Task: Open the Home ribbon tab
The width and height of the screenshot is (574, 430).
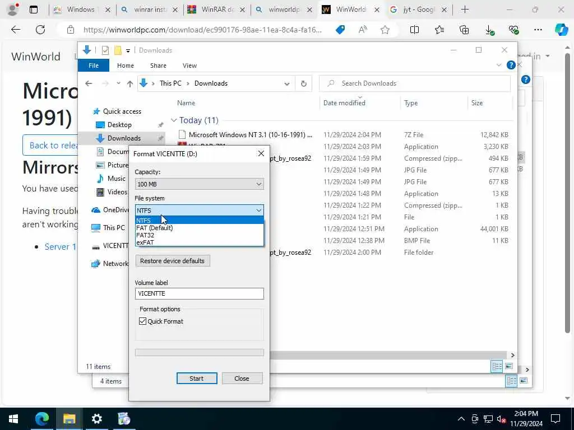Action: click(x=125, y=66)
